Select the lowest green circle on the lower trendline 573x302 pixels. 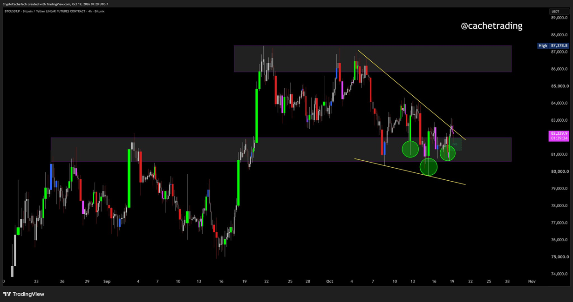click(x=429, y=167)
